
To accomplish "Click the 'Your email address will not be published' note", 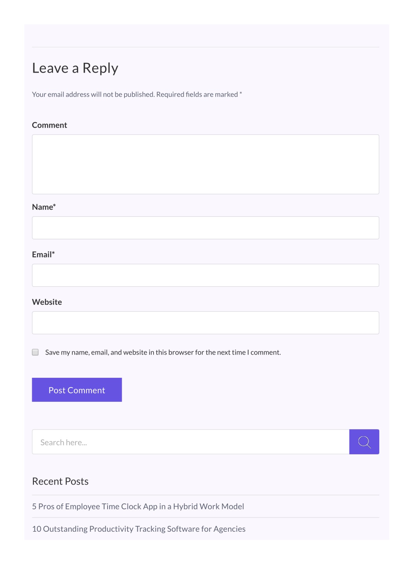I will coord(93,94).
